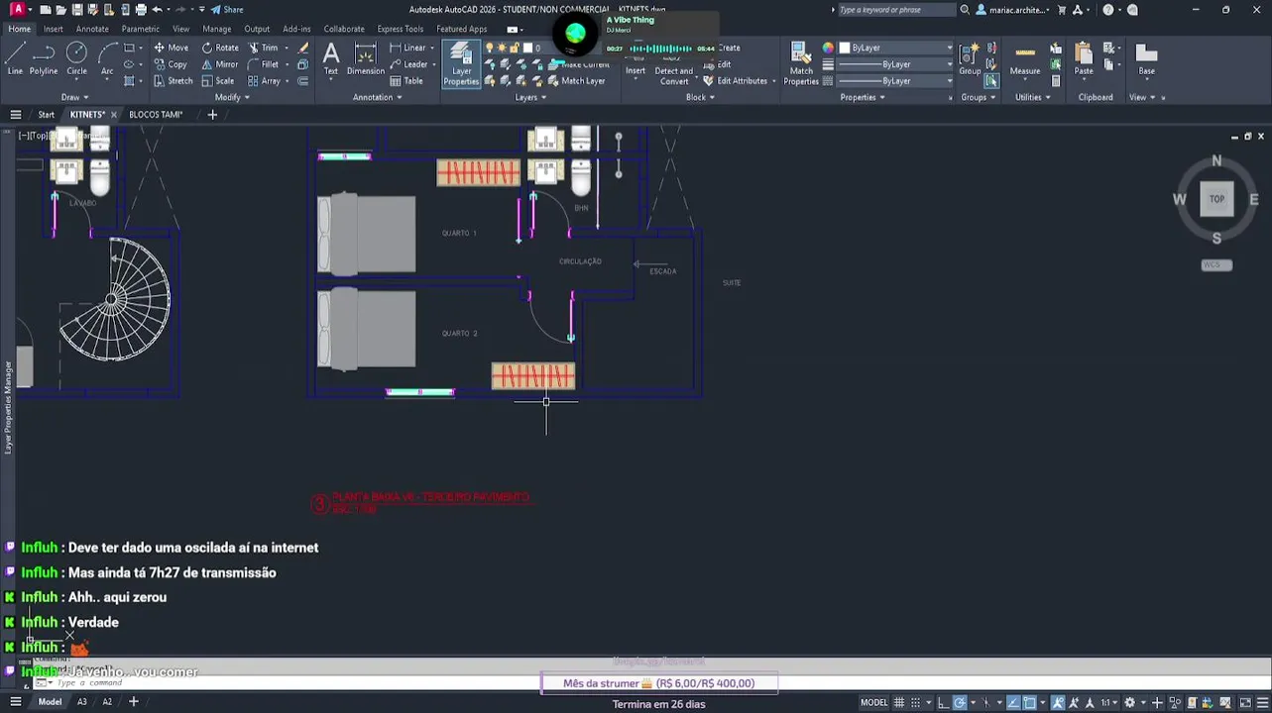
Task: Click the Group tool
Action: (x=970, y=58)
